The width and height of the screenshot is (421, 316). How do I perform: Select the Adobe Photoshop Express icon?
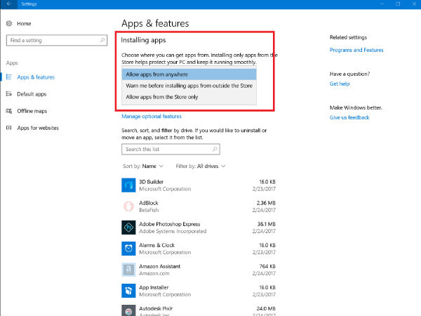click(x=128, y=227)
